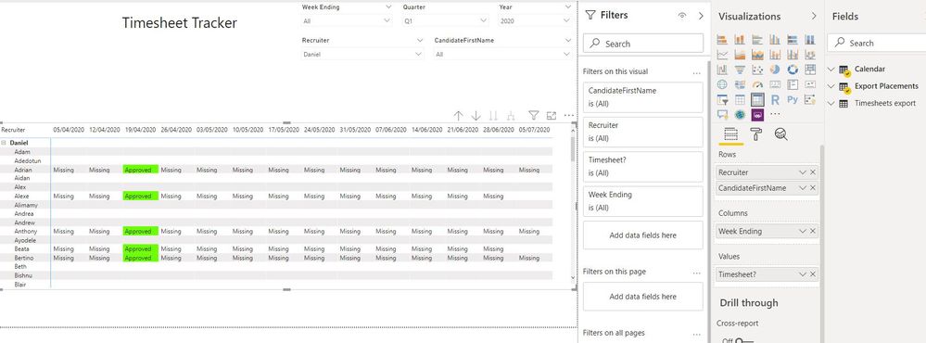Select the Gauge visualization
The width and height of the screenshot is (926, 343).
(x=757, y=84)
